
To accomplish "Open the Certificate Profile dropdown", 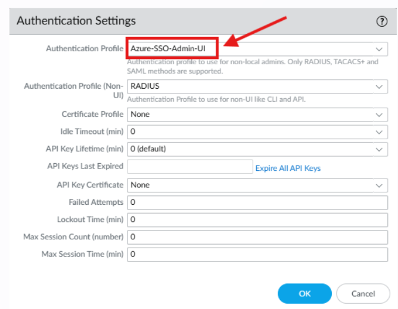I will point(379,114).
